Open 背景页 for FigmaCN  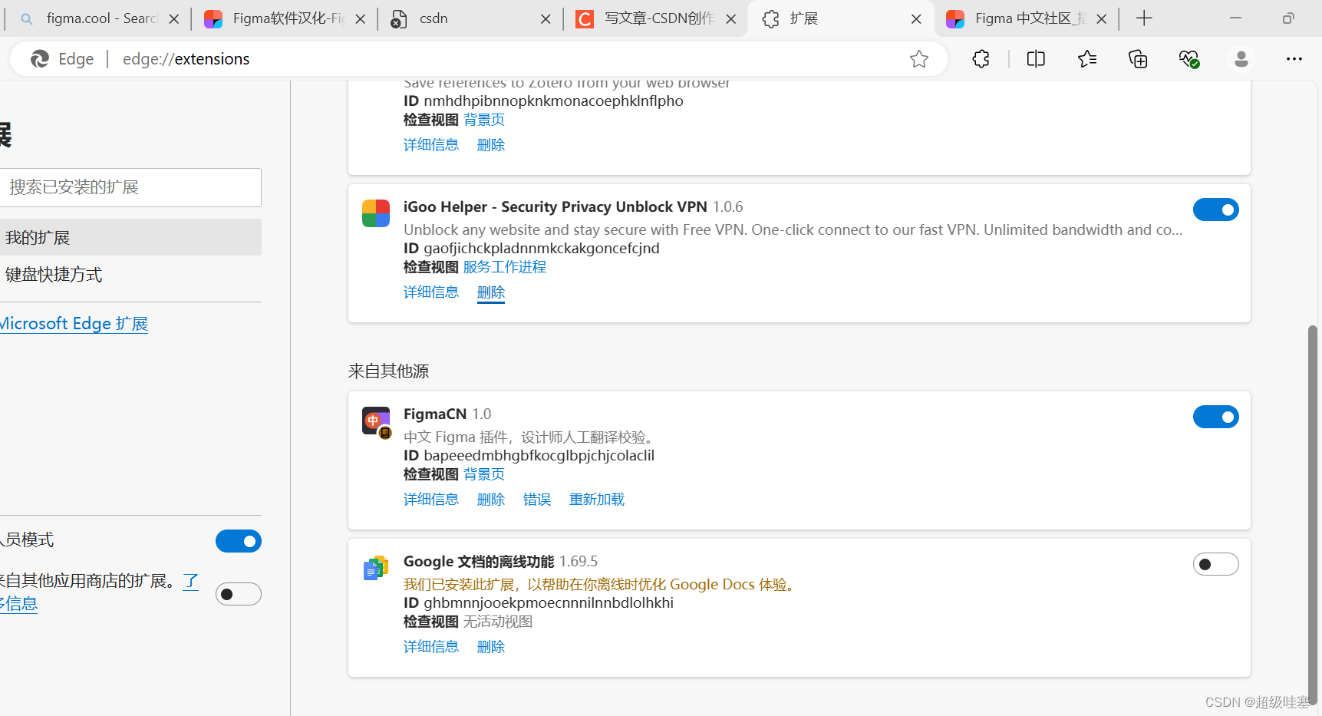[x=484, y=474]
